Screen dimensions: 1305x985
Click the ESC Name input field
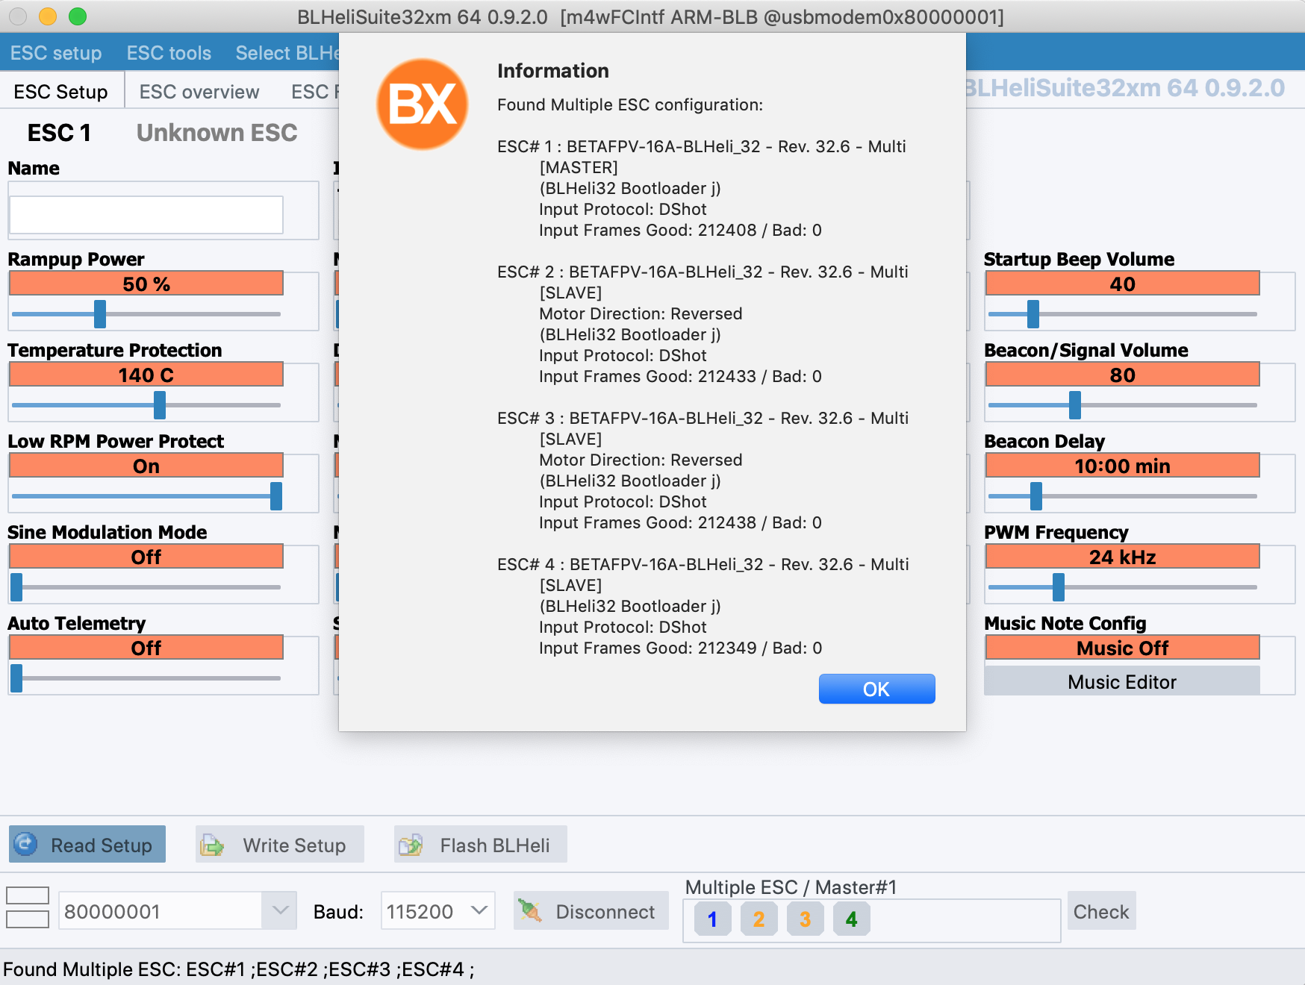tap(146, 215)
